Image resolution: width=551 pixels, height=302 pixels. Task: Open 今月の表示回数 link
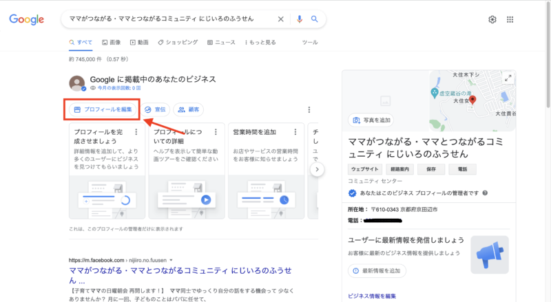(119, 88)
